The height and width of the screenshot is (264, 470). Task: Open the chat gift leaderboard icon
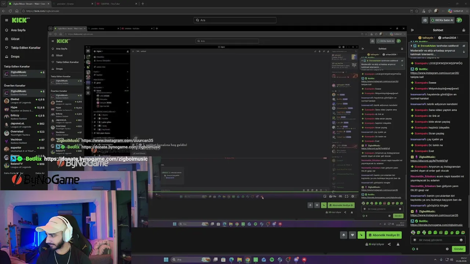tap(464, 30)
